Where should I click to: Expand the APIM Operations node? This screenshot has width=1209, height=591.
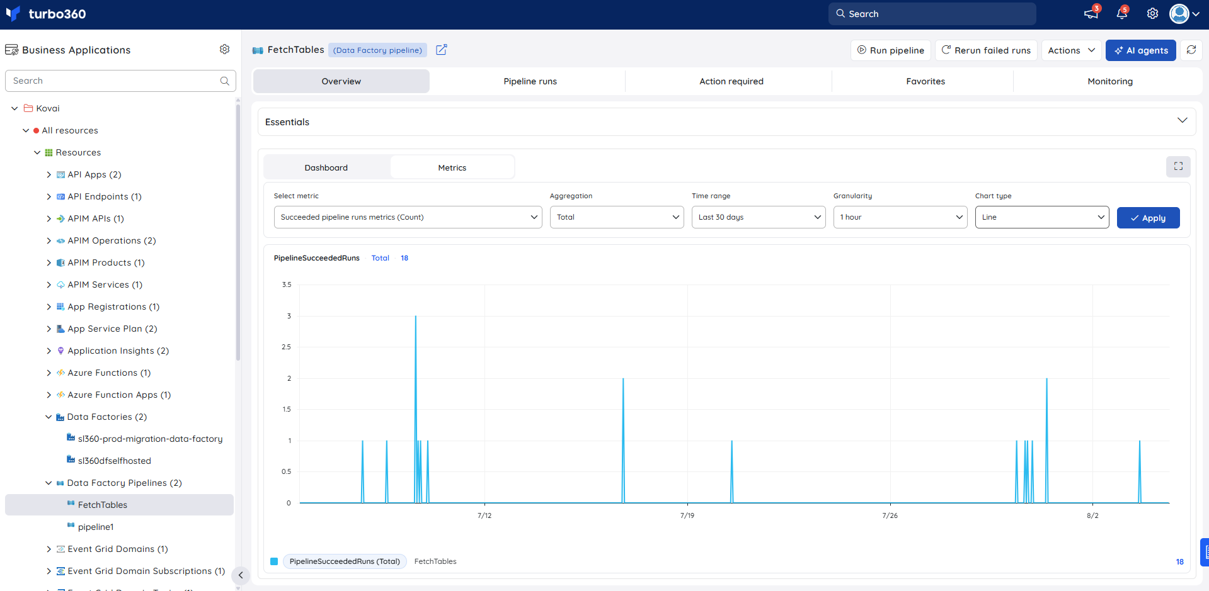coord(49,240)
